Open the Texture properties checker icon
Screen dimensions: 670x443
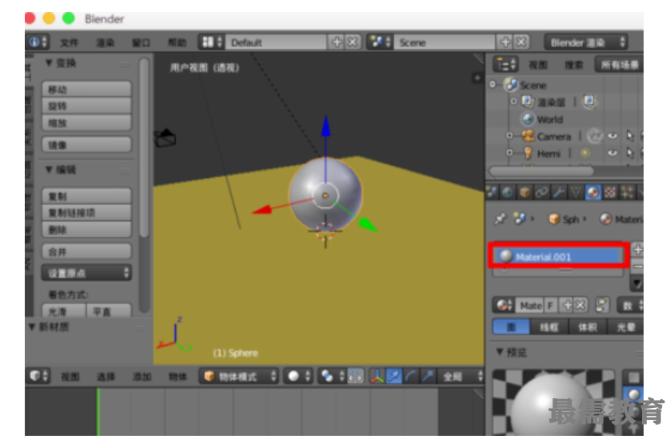coord(611,192)
